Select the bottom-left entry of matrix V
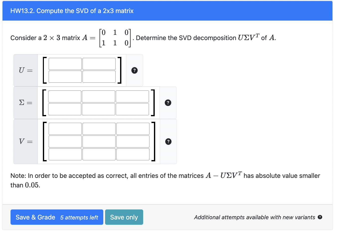Viewport: 339px width, 232px height. click(65, 154)
